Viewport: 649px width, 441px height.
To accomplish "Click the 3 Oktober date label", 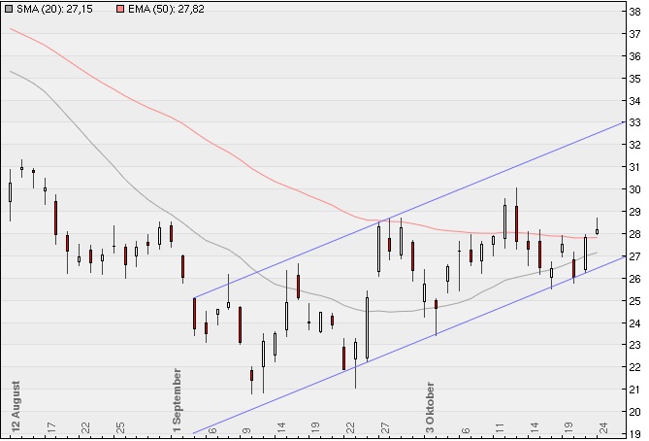I will [x=431, y=407].
